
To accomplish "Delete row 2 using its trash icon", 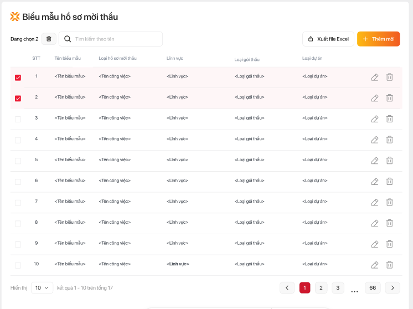I will [389, 98].
